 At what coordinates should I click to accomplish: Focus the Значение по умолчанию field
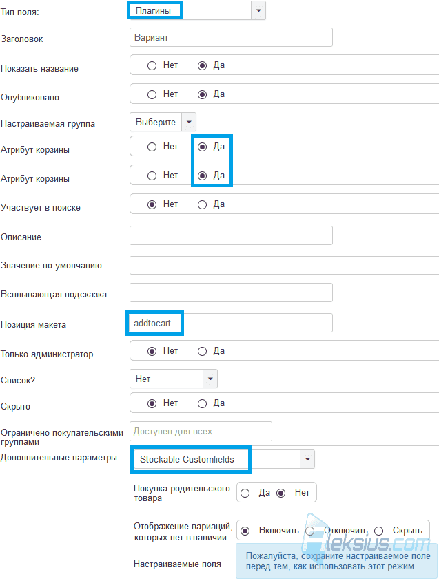coord(285,265)
